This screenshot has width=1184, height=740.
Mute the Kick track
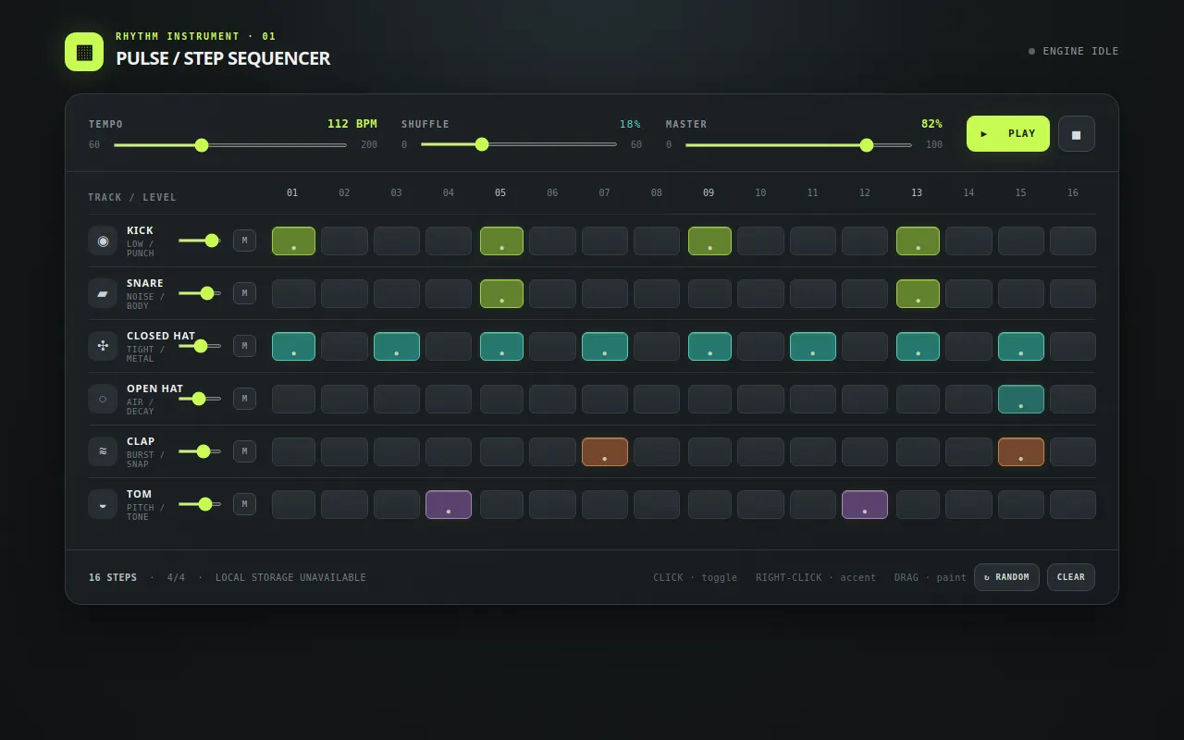tap(244, 240)
